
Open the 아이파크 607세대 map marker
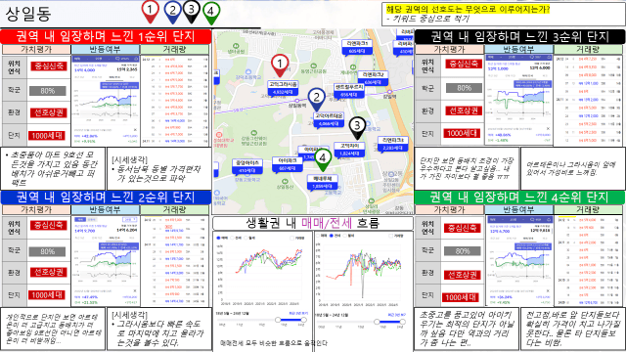coord(287,164)
